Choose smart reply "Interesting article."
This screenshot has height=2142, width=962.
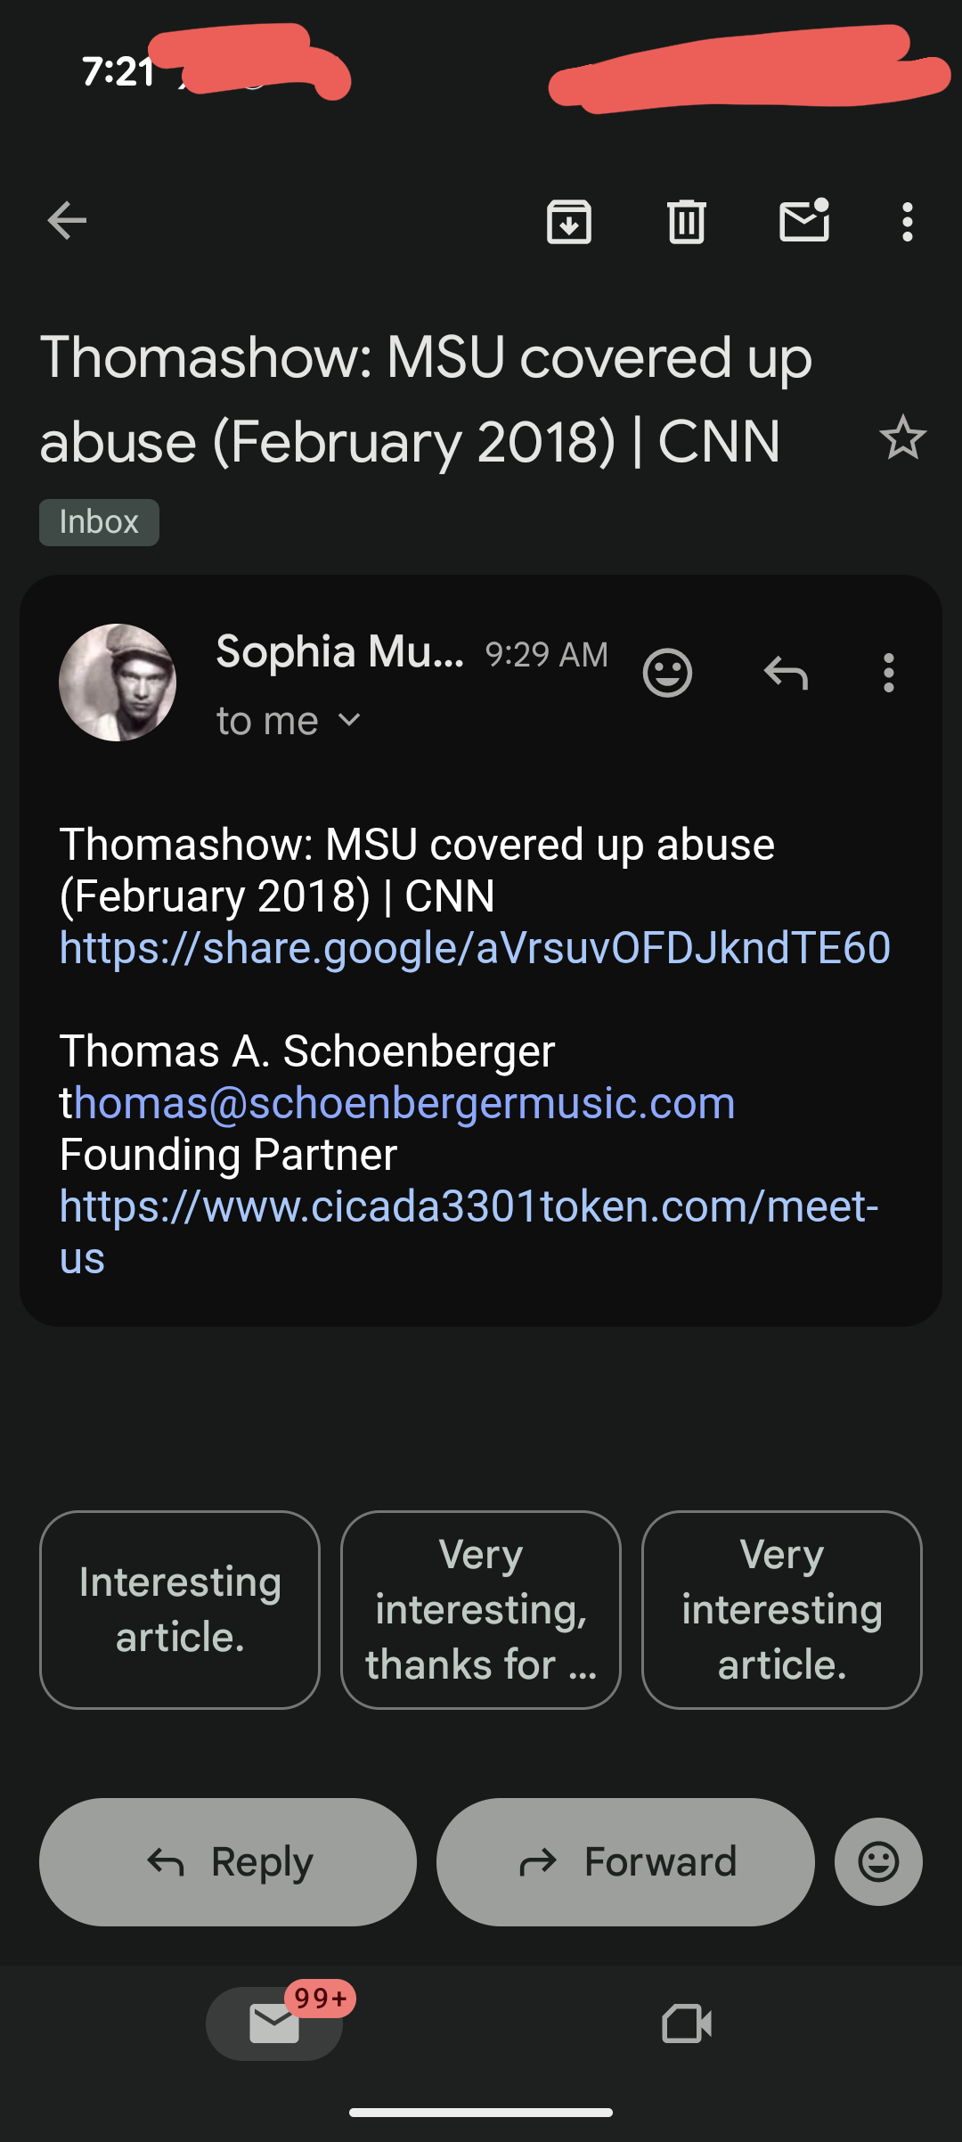[x=180, y=1610]
